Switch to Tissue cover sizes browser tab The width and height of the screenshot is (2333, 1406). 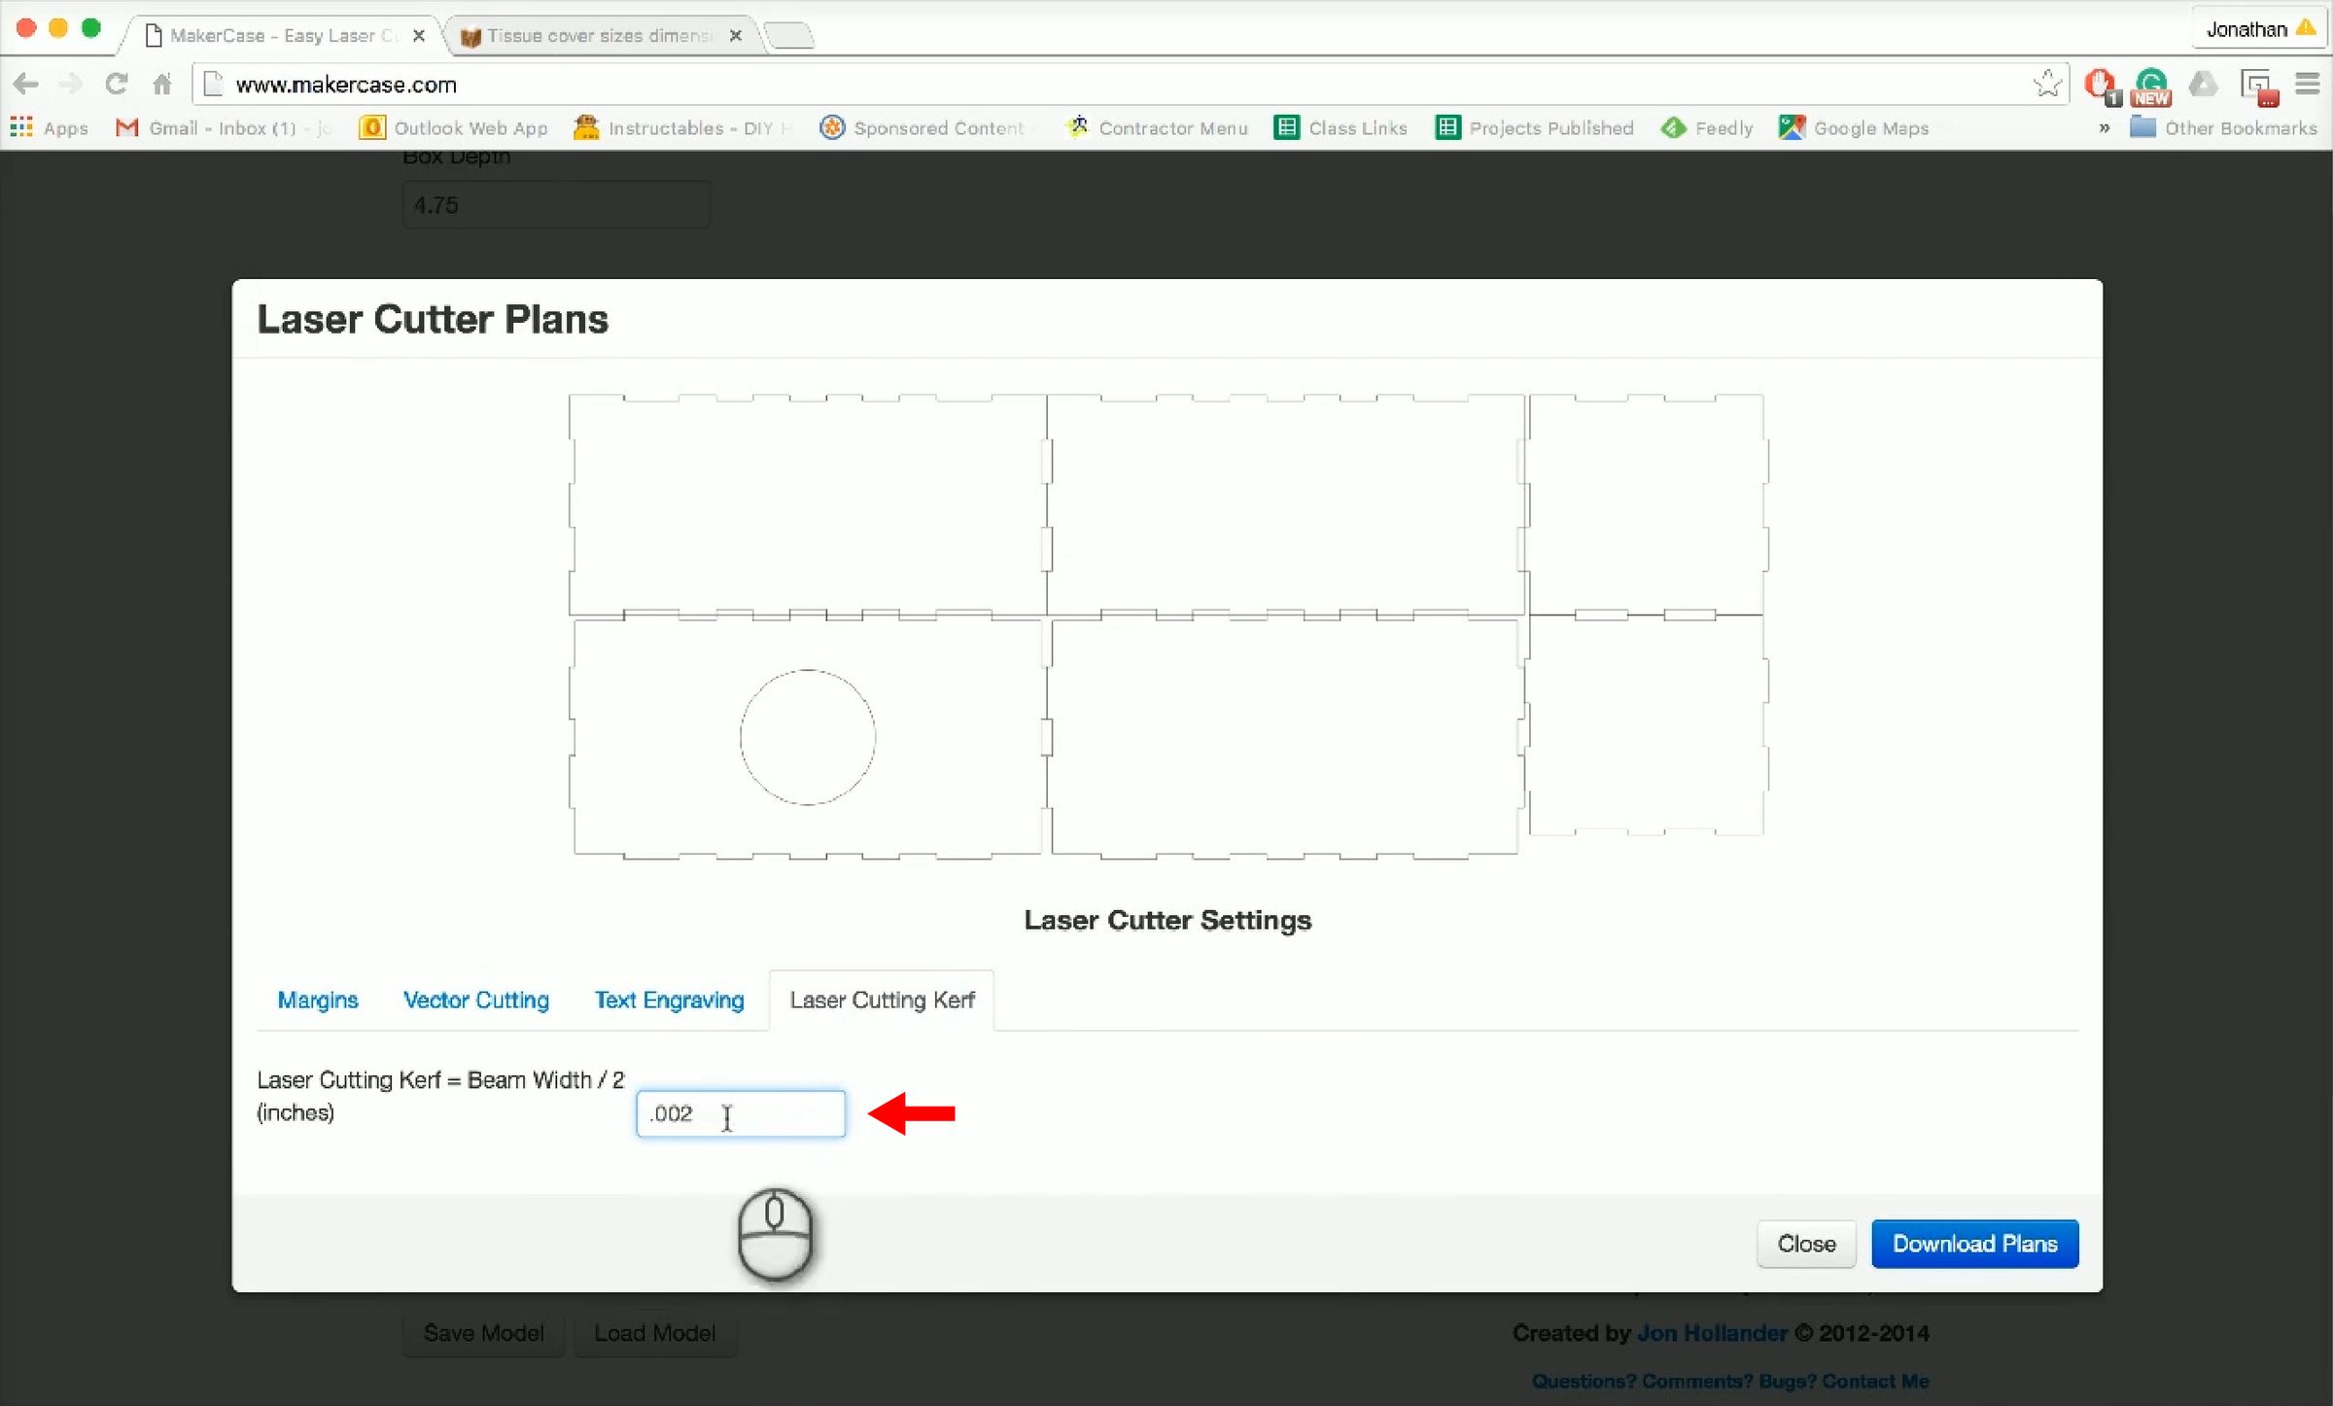click(598, 36)
